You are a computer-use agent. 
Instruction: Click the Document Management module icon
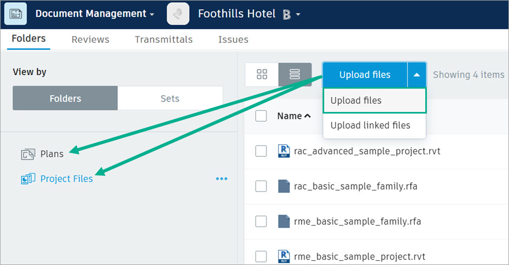coord(15,14)
